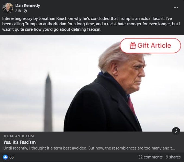View the 9 shares

tap(173, 157)
